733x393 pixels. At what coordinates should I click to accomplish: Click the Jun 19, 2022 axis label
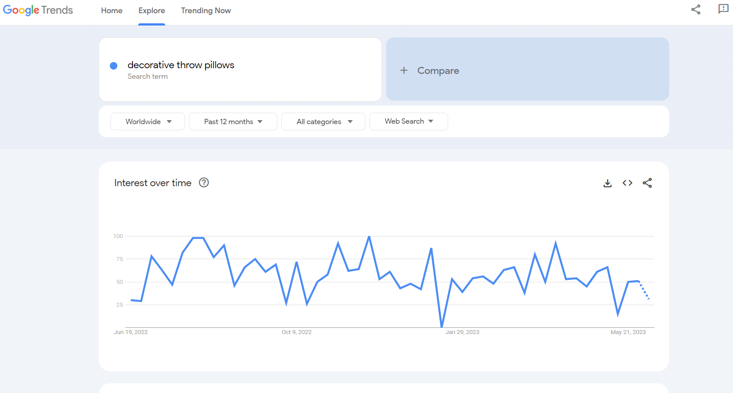[x=131, y=332]
